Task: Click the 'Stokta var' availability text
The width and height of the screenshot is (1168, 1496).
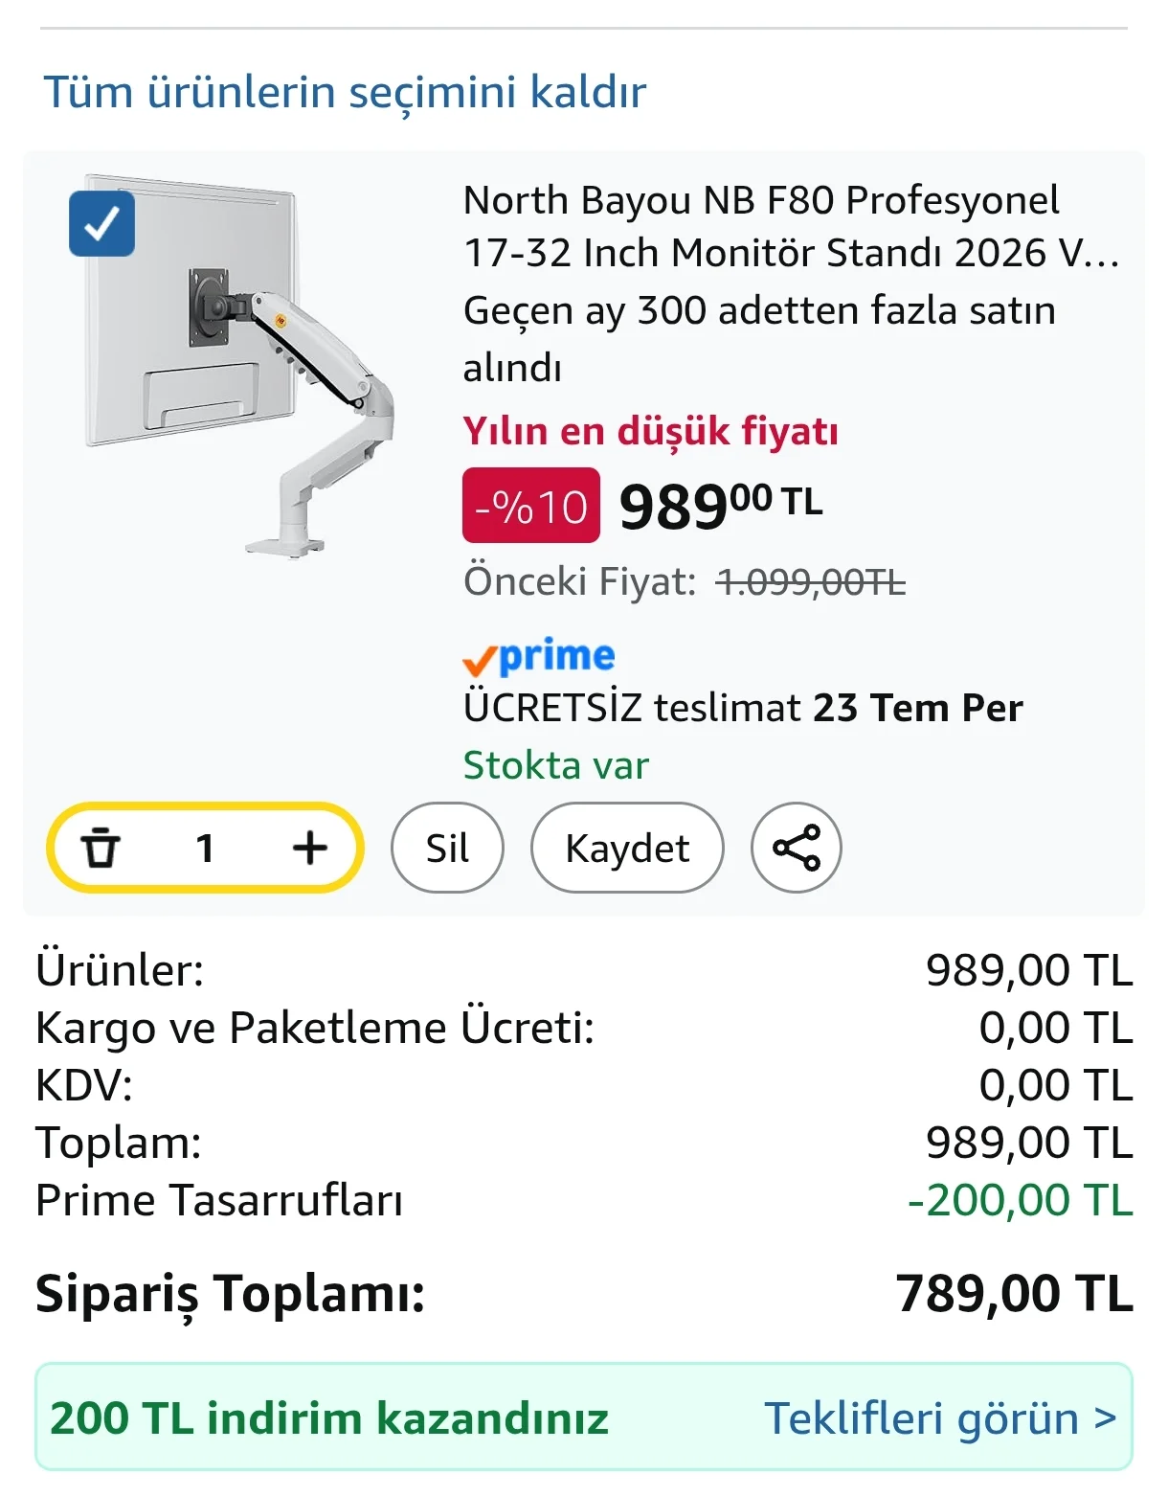Action: point(556,765)
